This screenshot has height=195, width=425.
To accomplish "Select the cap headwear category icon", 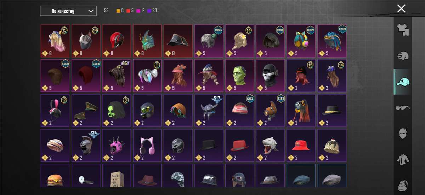I will 402,82.
